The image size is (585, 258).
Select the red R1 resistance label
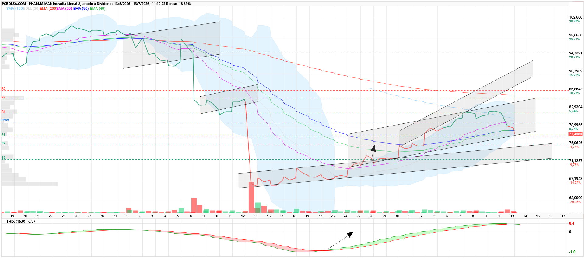(x=3, y=112)
